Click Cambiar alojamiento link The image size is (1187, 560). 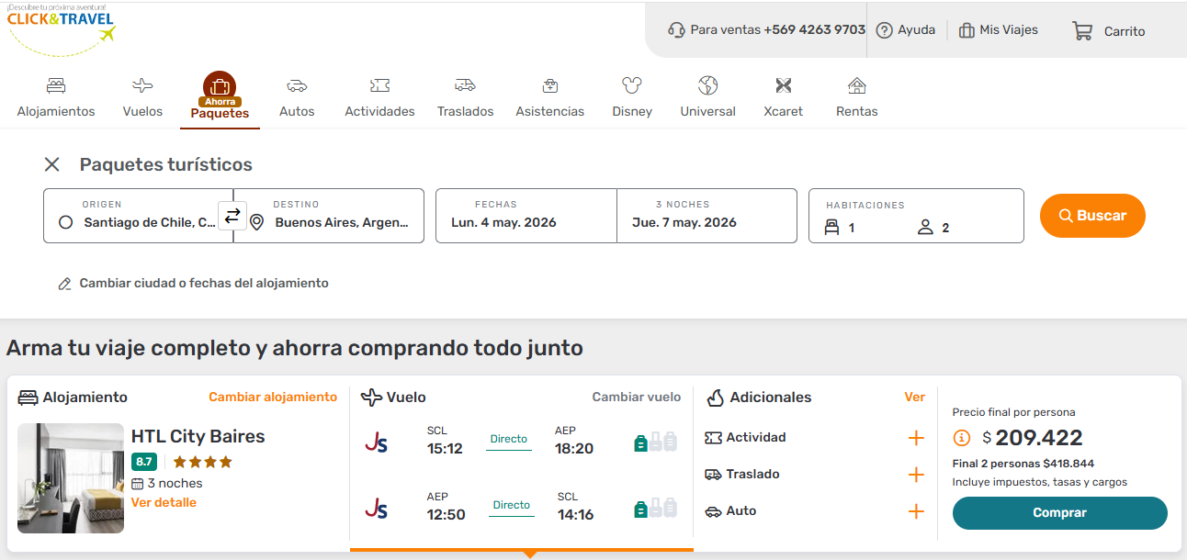[x=273, y=398]
